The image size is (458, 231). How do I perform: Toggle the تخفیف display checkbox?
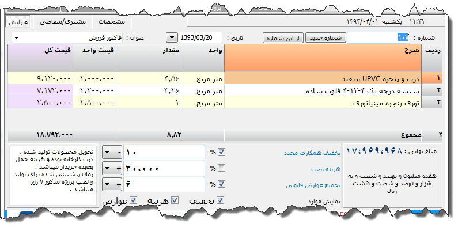[221, 200]
